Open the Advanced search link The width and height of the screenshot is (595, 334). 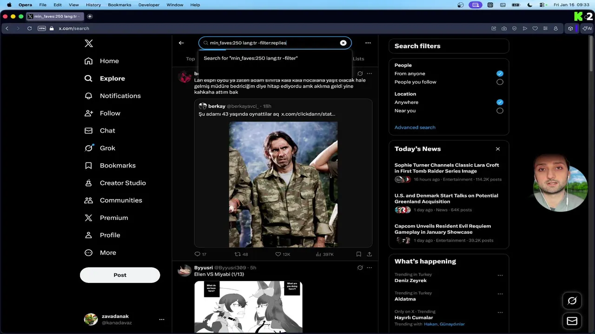click(x=415, y=127)
